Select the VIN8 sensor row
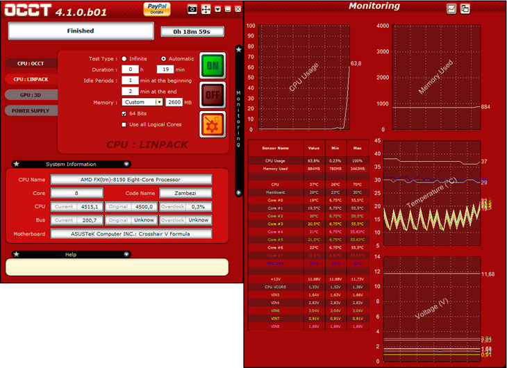This screenshot has height=368, width=507. click(308, 326)
